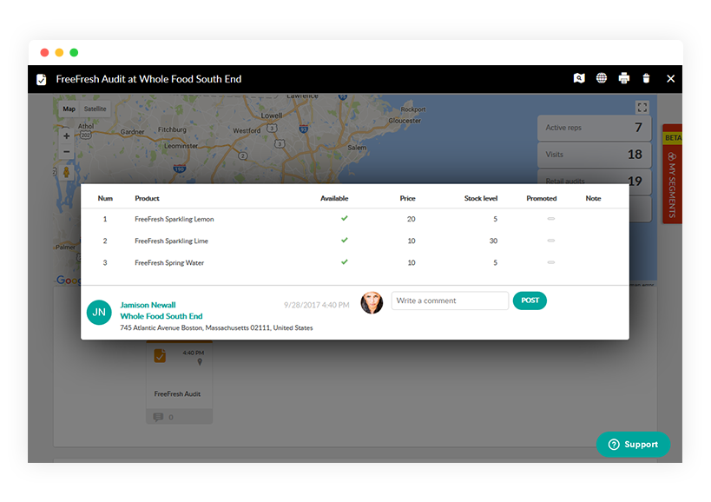This screenshot has width=711, height=502.
Task: Toggle fullscreen map view
Action: tap(642, 108)
